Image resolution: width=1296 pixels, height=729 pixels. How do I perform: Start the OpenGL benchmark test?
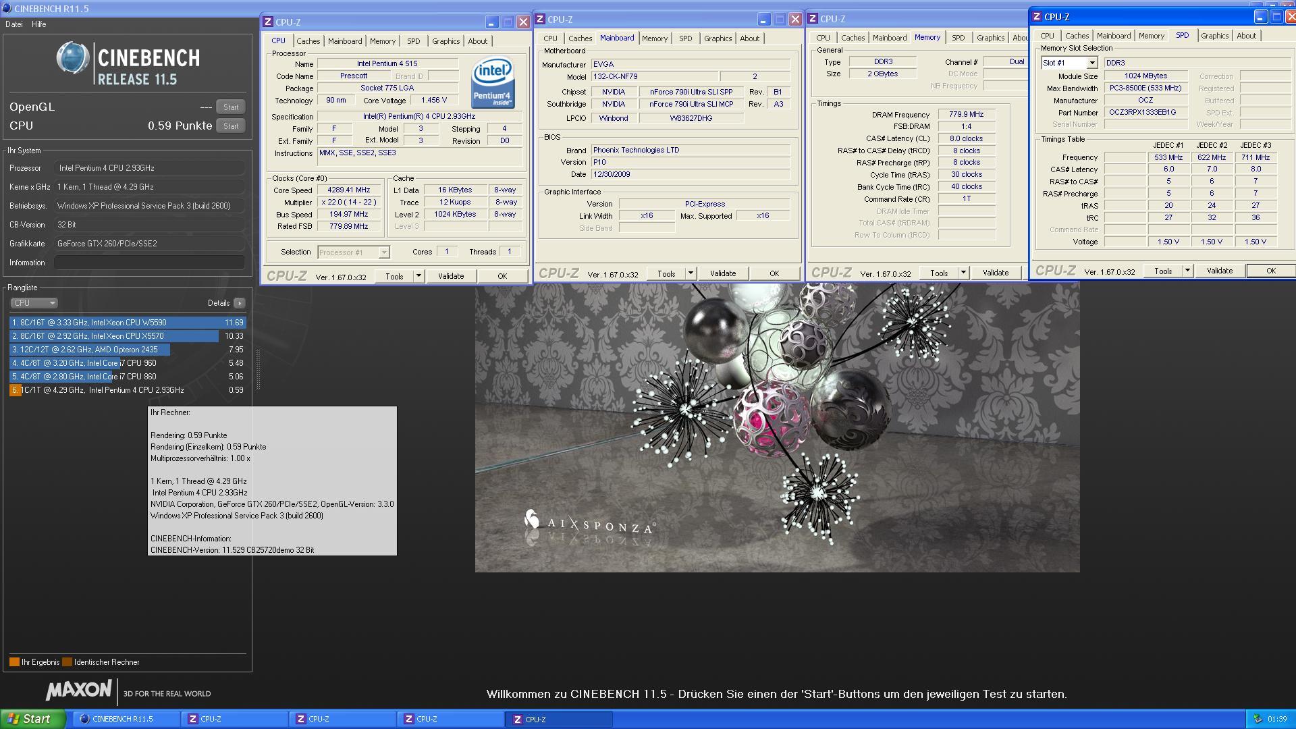click(231, 107)
